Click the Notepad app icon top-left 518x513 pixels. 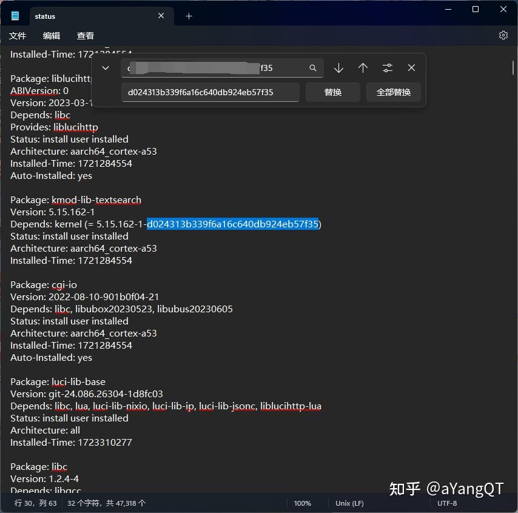[14, 16]
